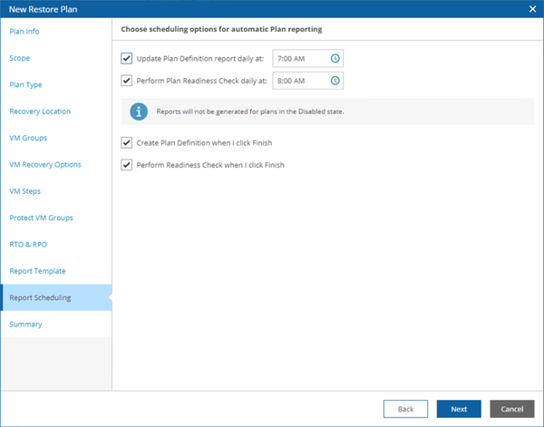544x427 pixels.
Task: Disable Create Plan Definition on Finish
Action: [127, 142]
